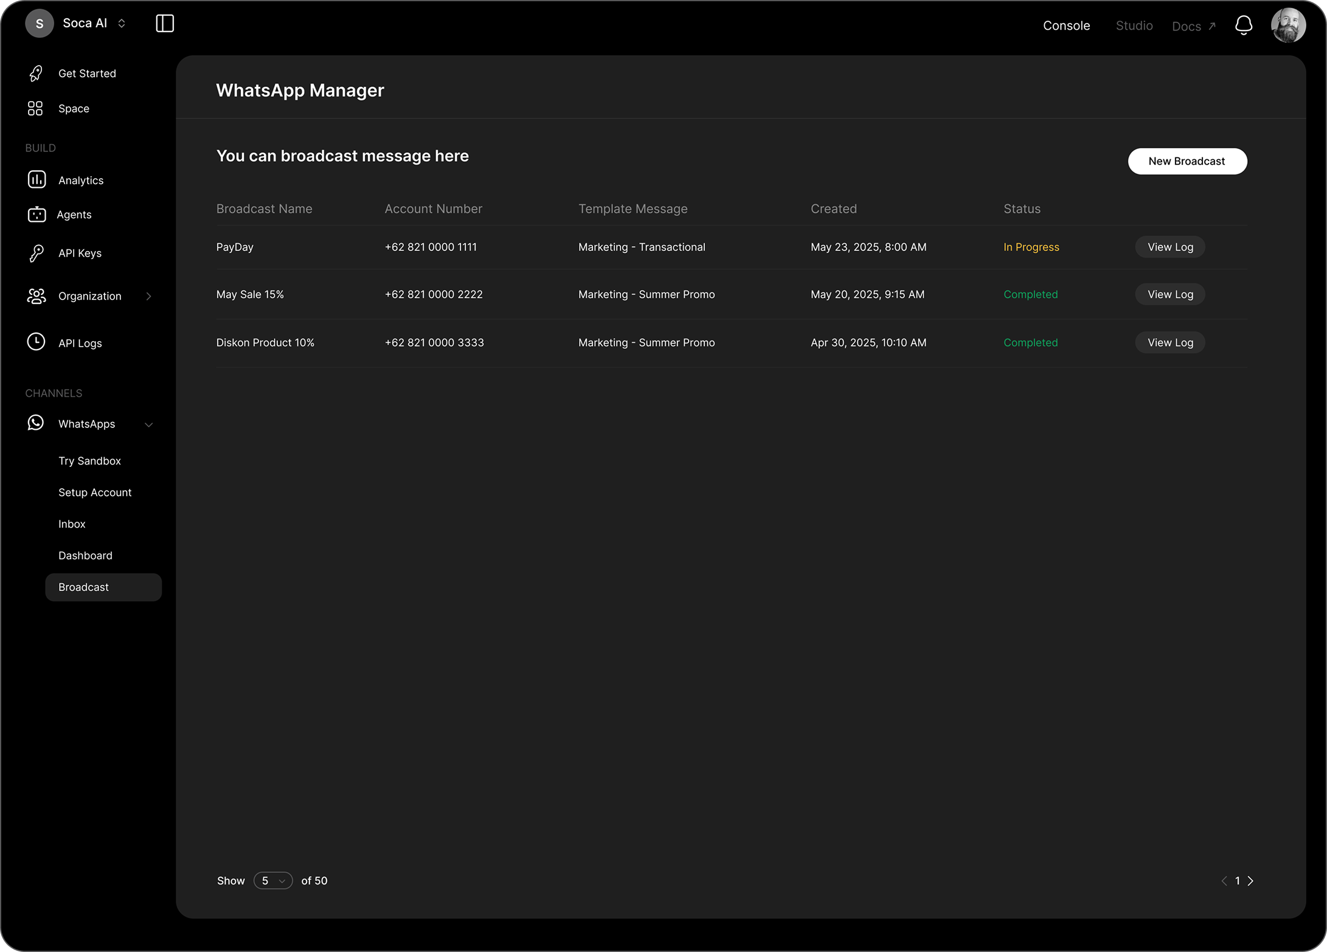Open API Logs clock icon
This screenshot has width=1327, height=952.
36,342
